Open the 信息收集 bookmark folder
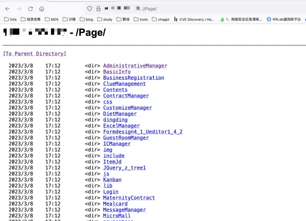306x221 pixels. (30, 19)
